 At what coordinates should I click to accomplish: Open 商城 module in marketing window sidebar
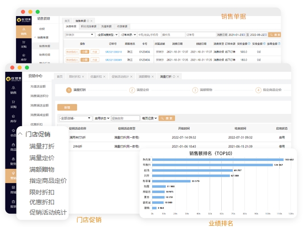coord(13,190)
